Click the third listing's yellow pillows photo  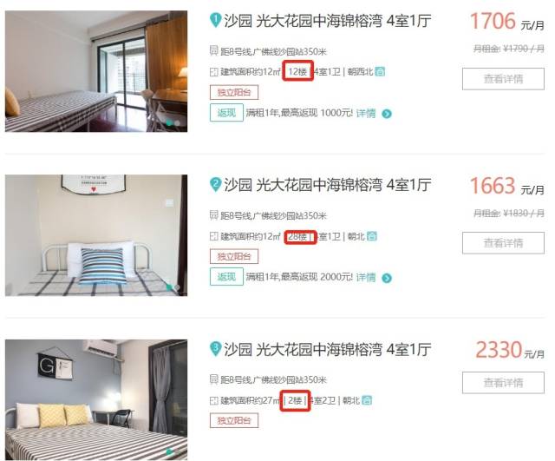click(96, 399)
